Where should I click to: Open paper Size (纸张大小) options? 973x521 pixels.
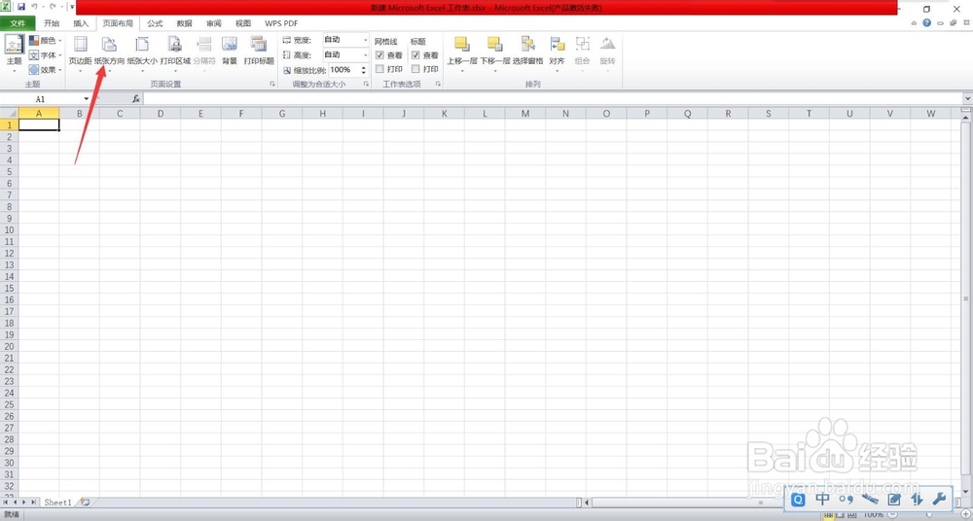(142, 52)
